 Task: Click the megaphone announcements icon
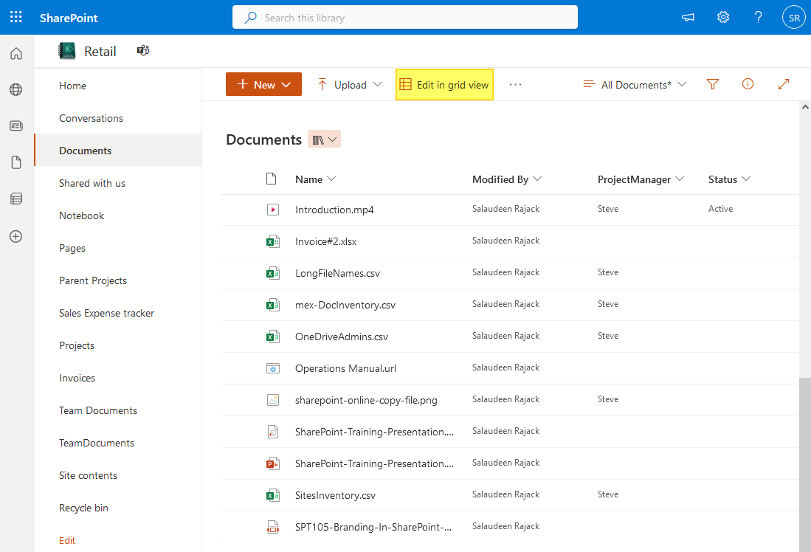[x=688, y=17]
